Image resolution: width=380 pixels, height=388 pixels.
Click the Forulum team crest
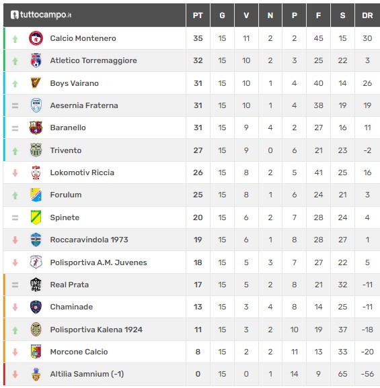(36, 195)
